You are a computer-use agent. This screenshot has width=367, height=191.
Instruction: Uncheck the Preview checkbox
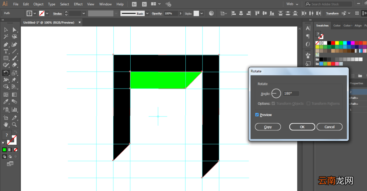tap(257, 115)
